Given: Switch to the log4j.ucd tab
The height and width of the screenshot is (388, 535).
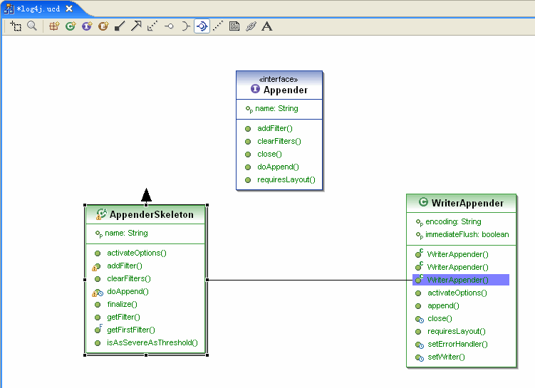Looking at the screenshot, I should pos(38,9).
